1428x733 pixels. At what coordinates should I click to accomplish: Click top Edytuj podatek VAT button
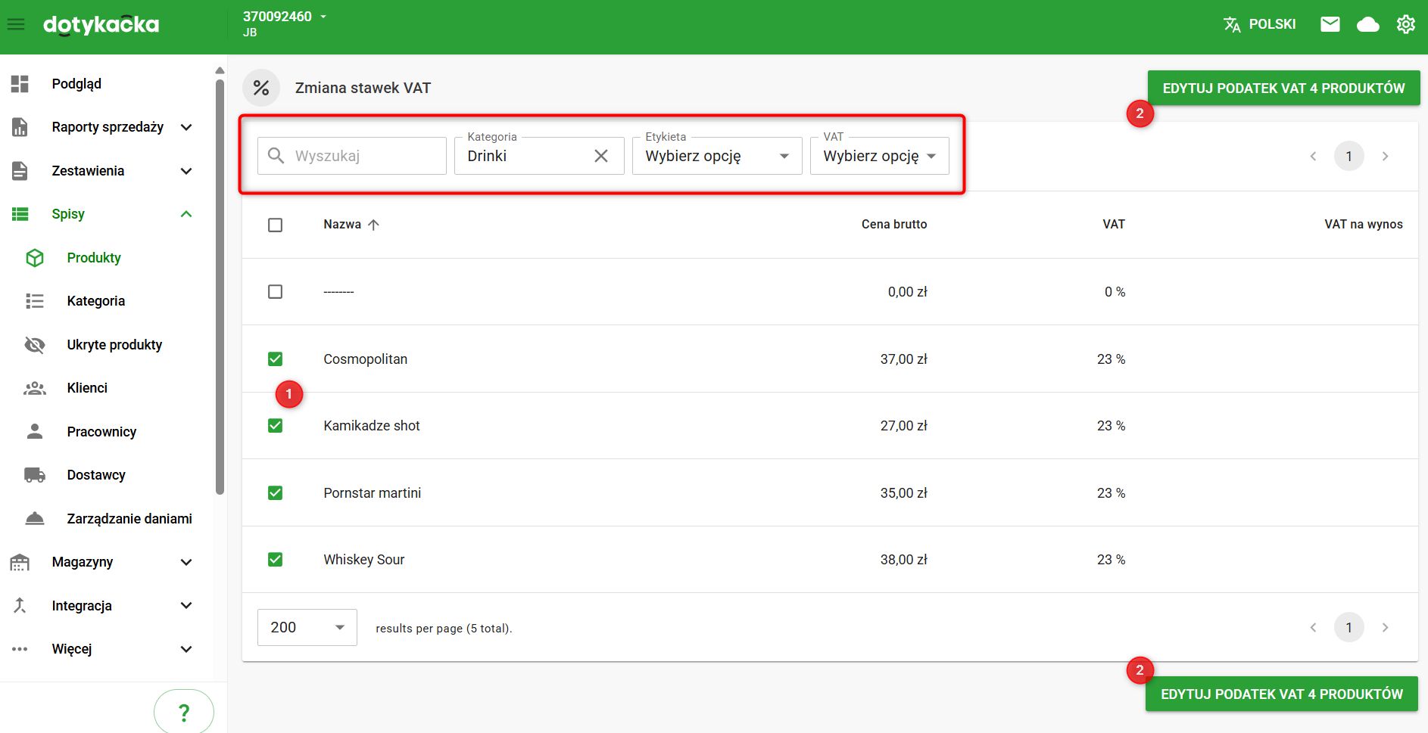[1283, 89]
